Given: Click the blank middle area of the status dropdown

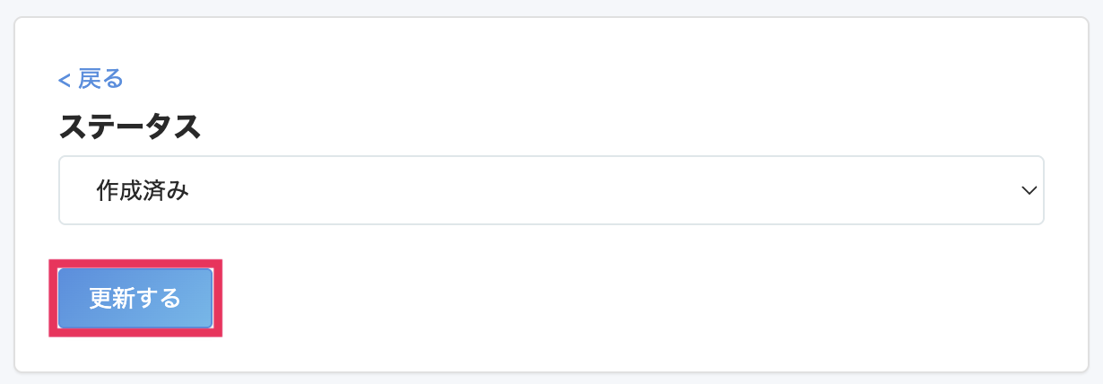Looking at the screenshot, I should coord(551,190).
